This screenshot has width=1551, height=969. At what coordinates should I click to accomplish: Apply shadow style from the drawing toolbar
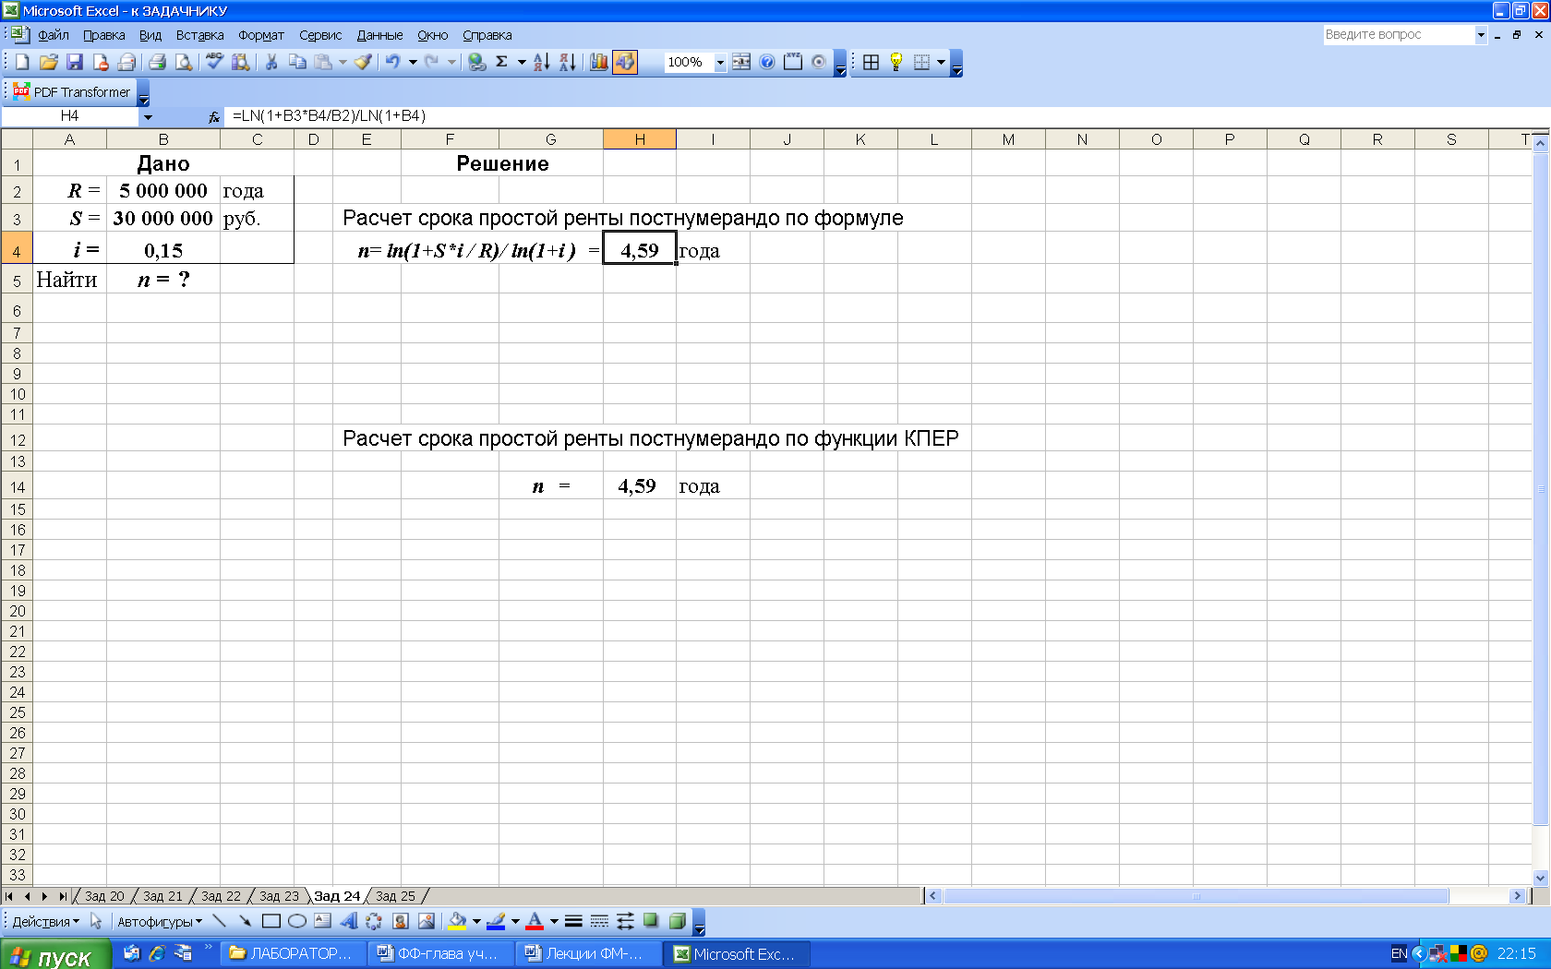pyautogui.click(x=651, y=921)
